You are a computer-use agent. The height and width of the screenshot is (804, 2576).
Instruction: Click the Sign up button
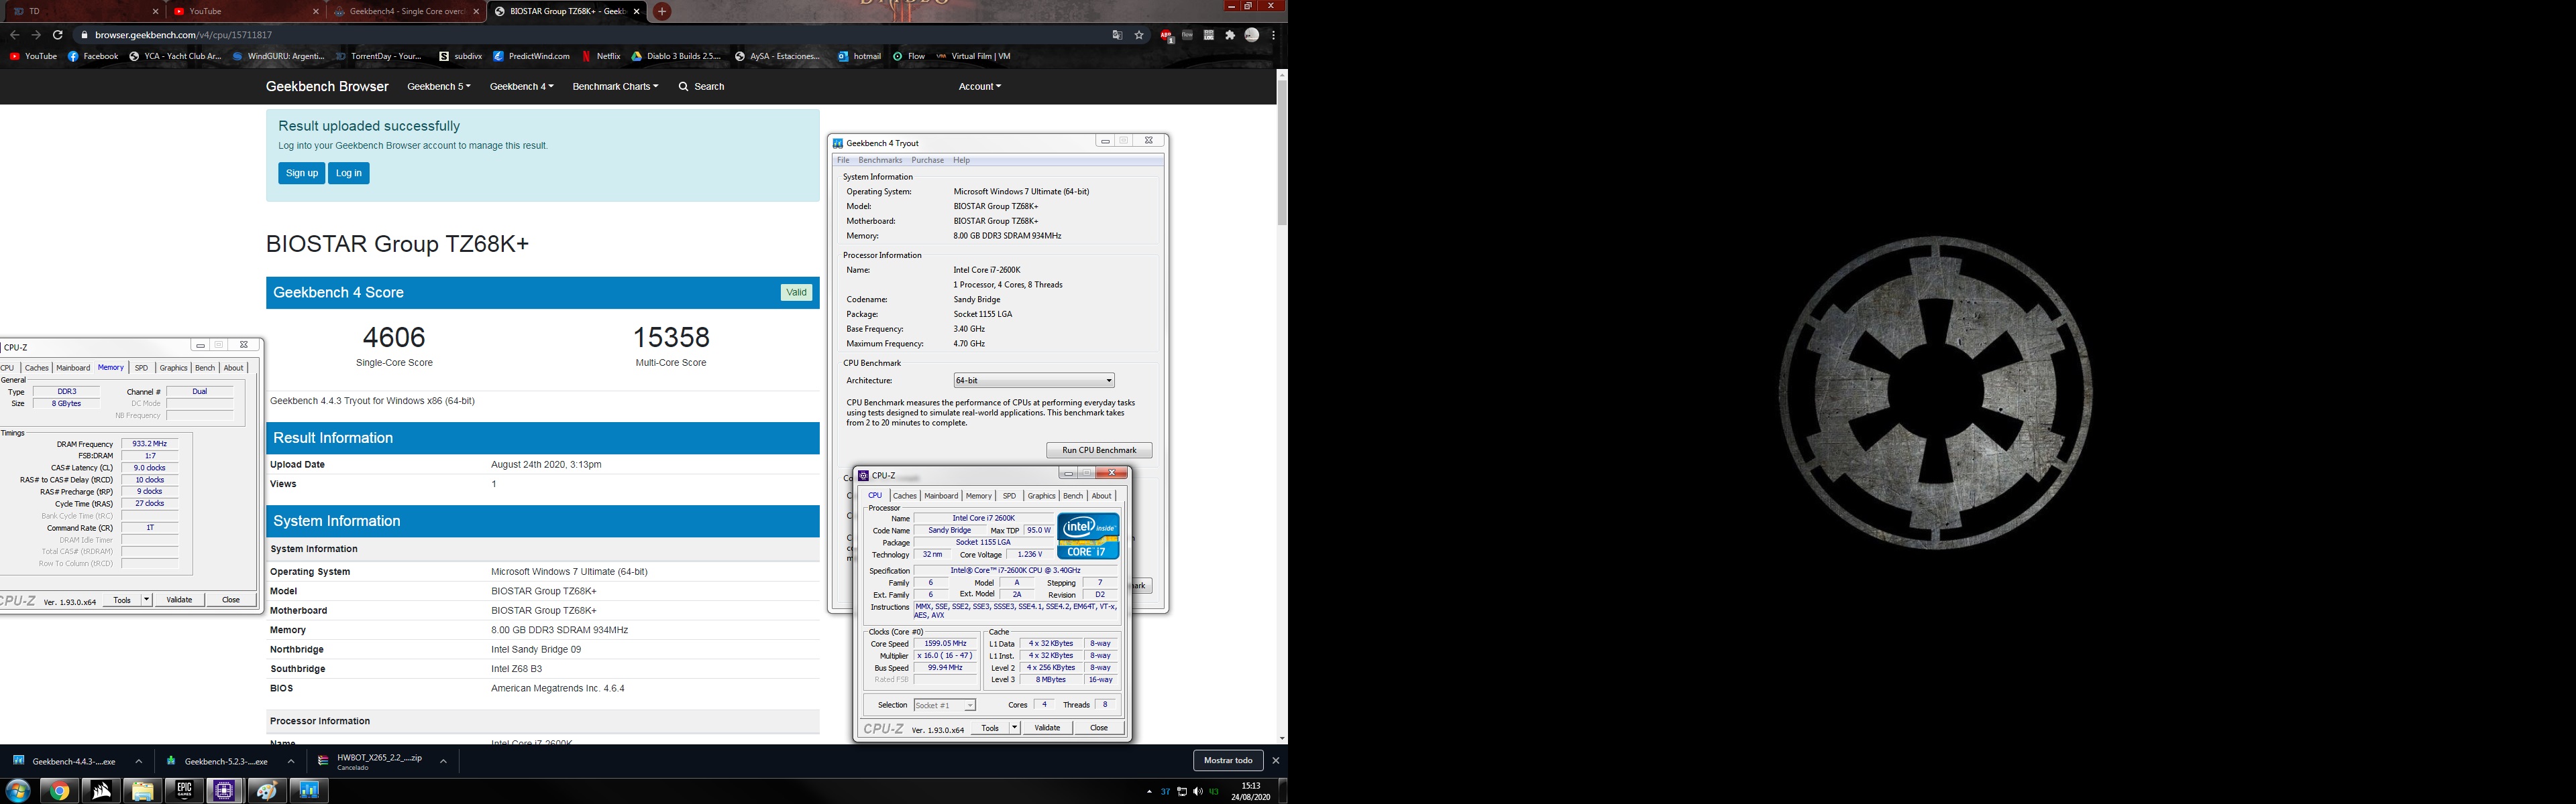301,173
